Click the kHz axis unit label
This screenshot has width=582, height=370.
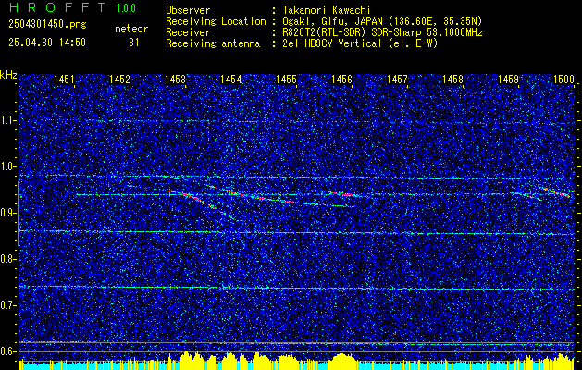(8, 75)
